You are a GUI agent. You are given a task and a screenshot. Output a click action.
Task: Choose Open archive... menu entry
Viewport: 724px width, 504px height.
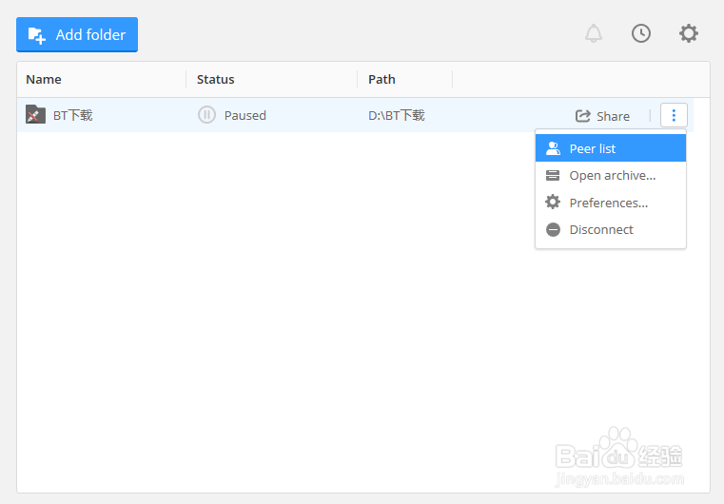[613, 175]
